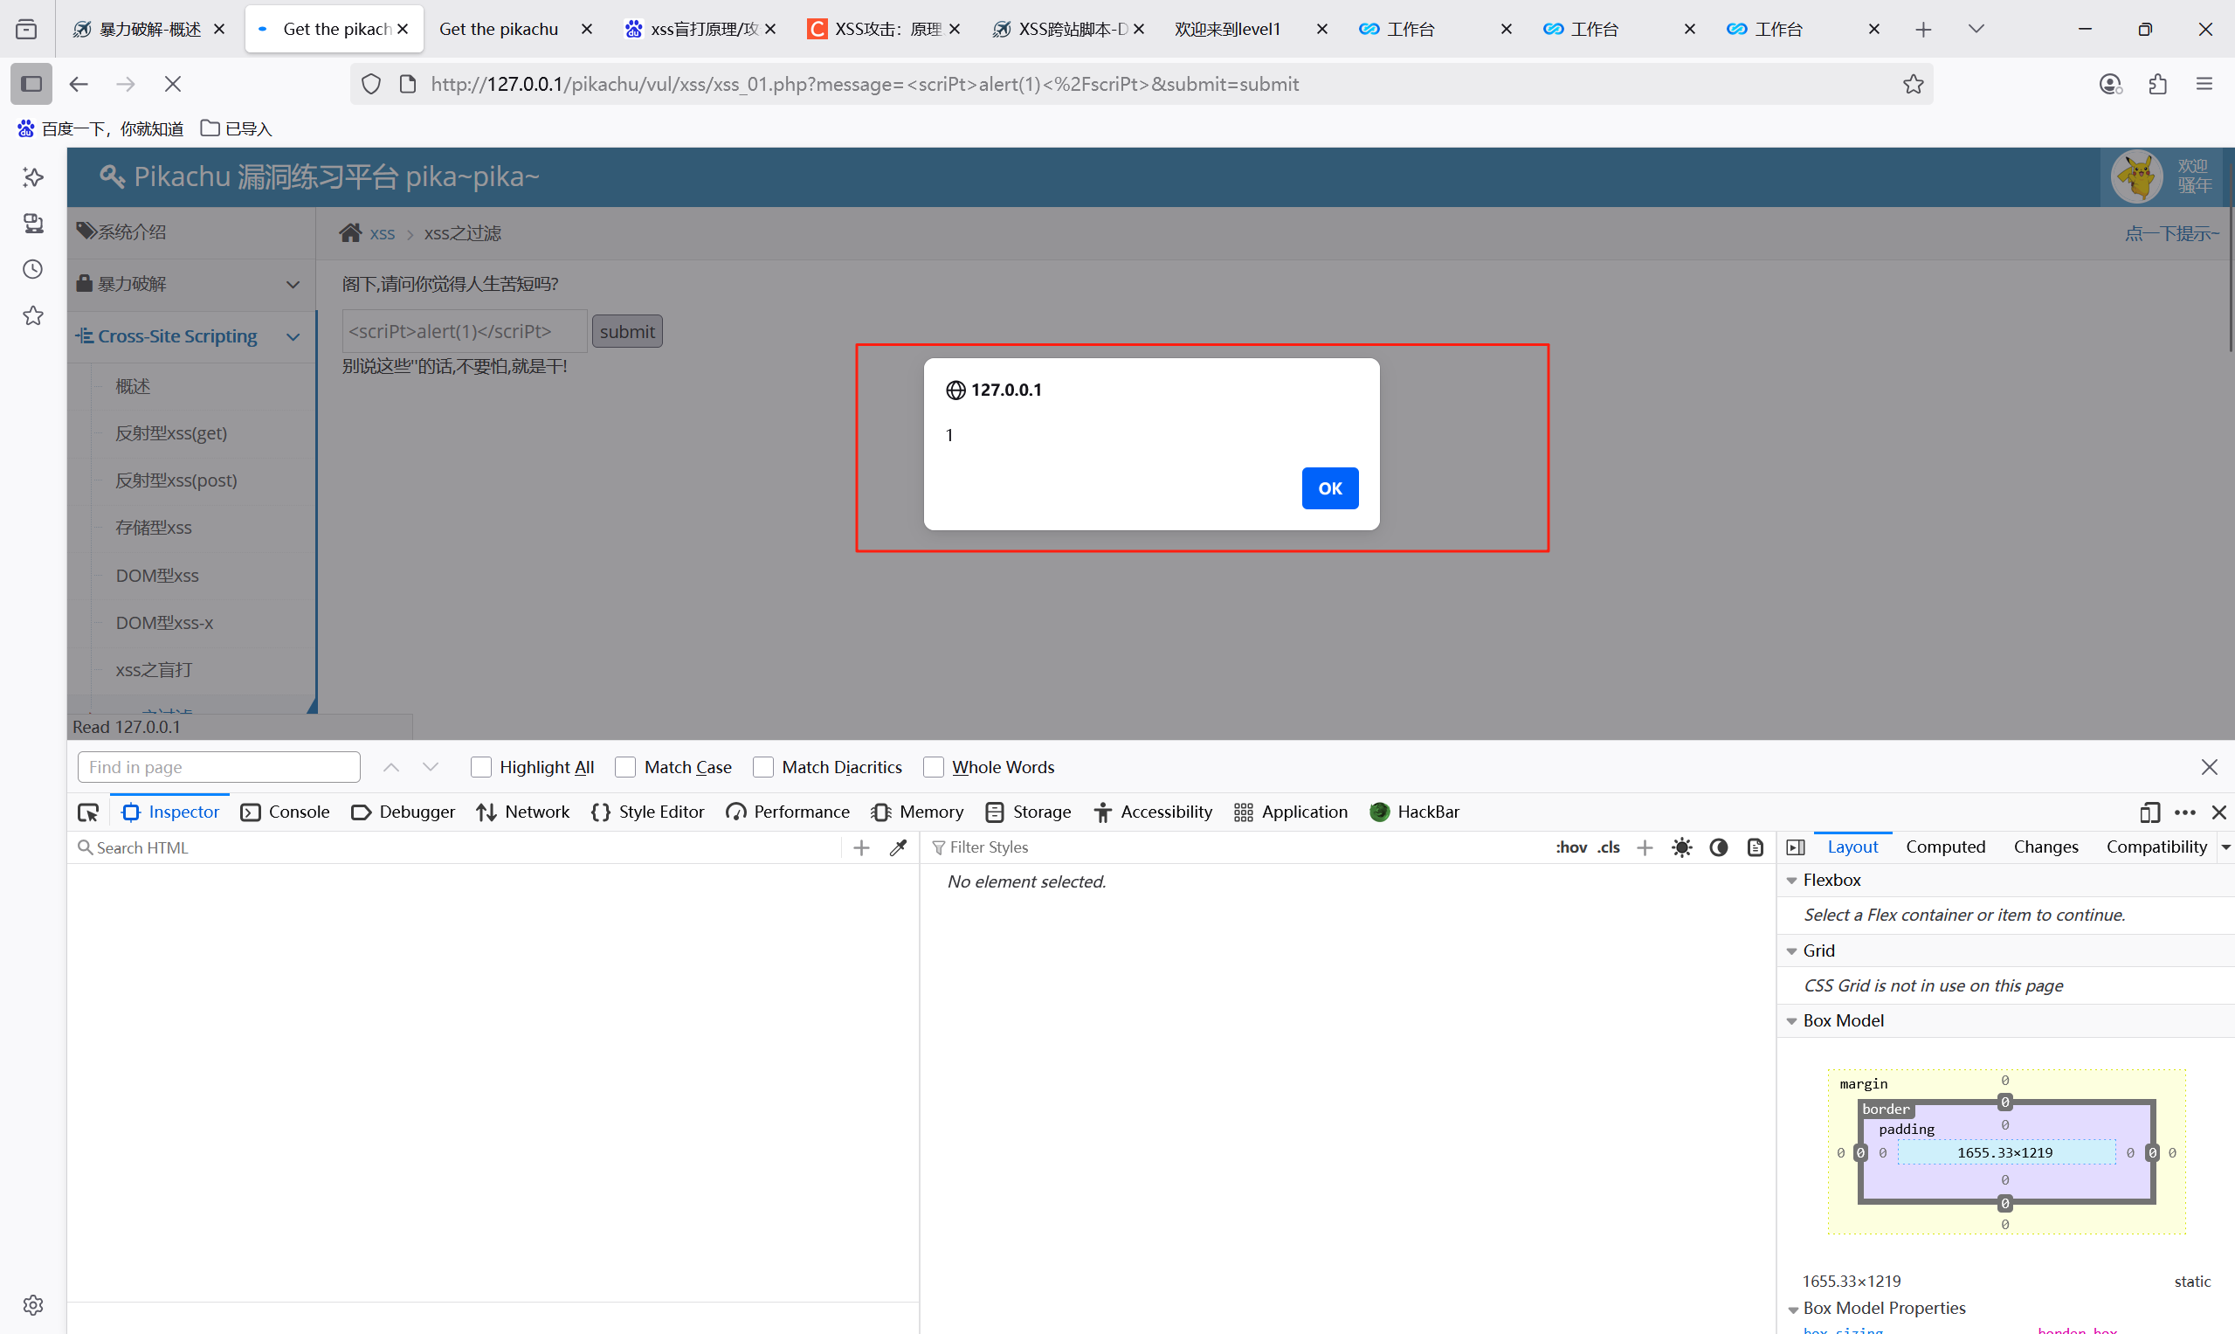Viewport: 2235px width, 1334px height.
Task: Stop page loading button
Action: [x=173, y=84]
